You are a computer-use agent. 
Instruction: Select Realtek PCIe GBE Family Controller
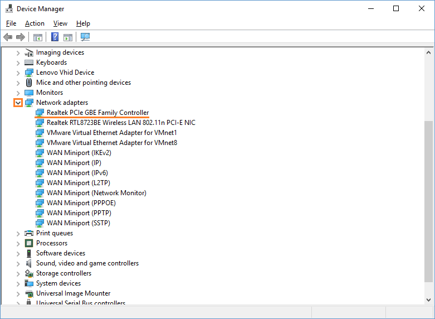pos(97,113)
